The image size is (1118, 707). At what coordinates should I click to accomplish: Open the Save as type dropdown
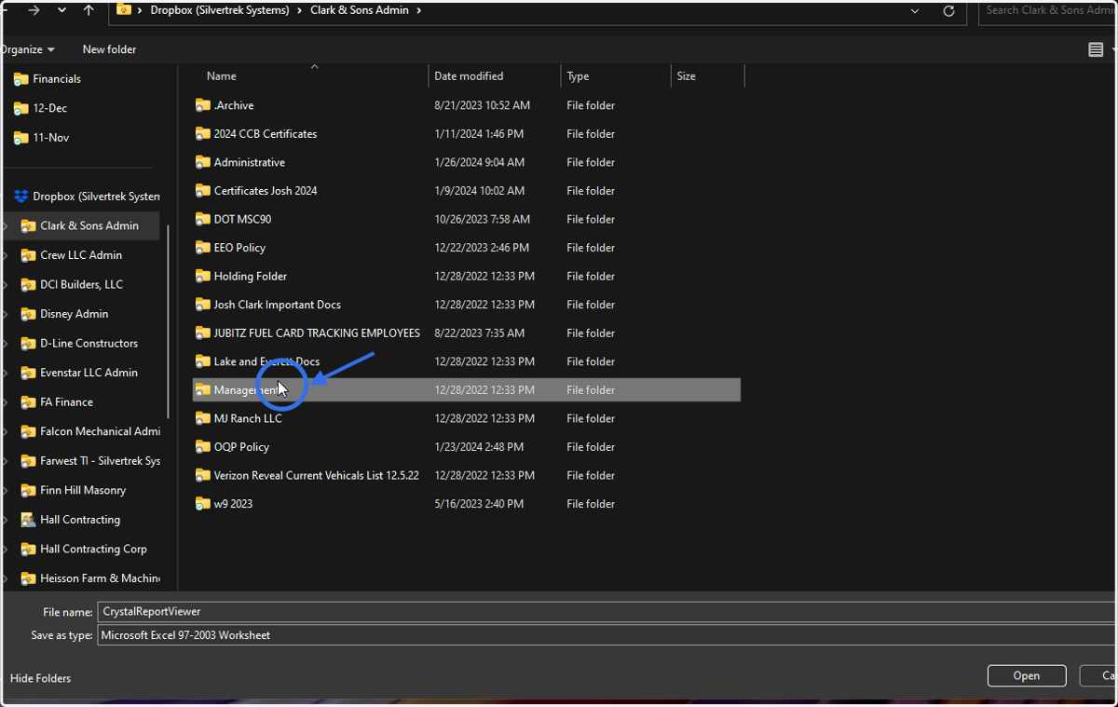(x=607, y=635)
